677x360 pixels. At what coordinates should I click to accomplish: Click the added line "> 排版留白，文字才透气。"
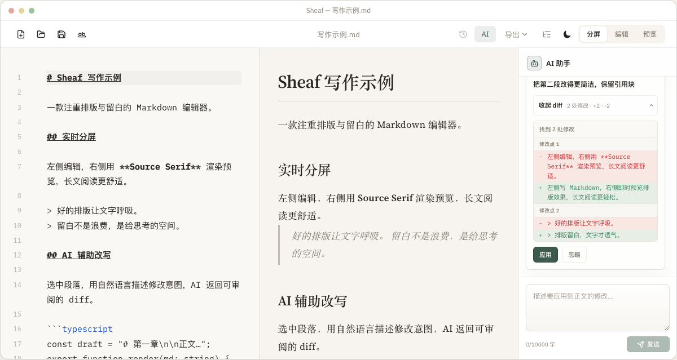(595, 235)
